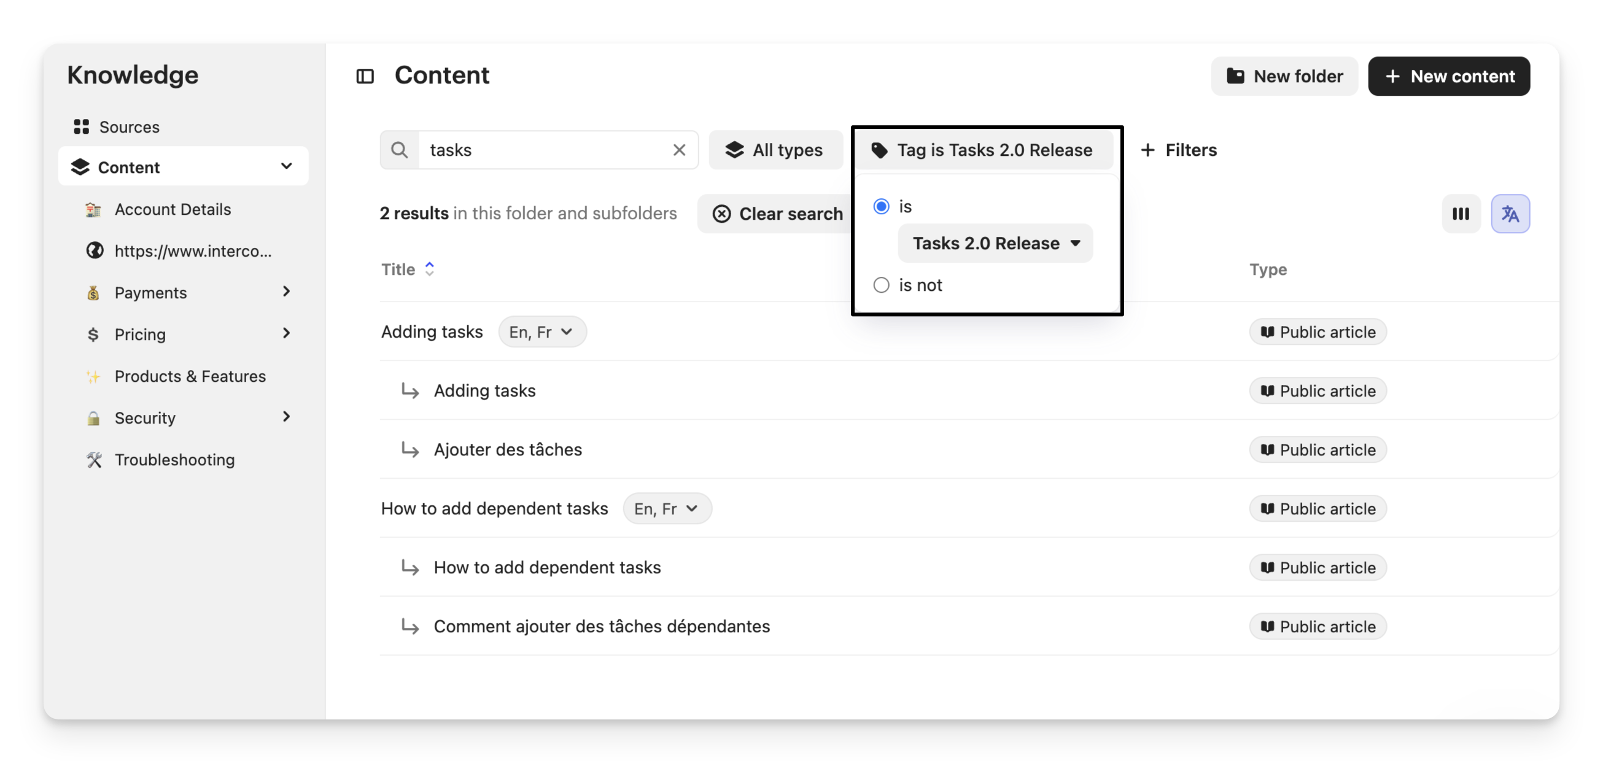Viewport: 1603px width, 763px height.
Task: Click the Sources grid icon in sidebar
Action: 81,127
